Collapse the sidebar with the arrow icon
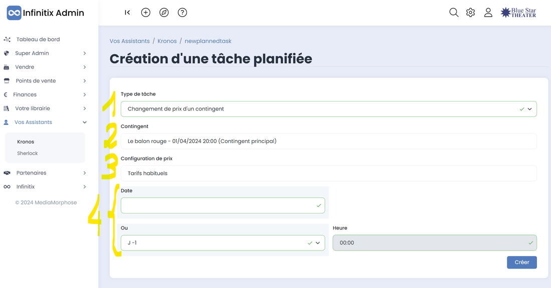The width and height of the screenshot is (551, 288). [x=127, y=12]
